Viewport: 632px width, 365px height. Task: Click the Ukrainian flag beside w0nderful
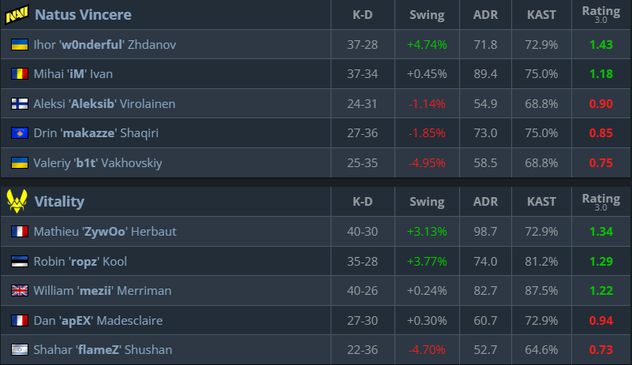pos(20,45)
